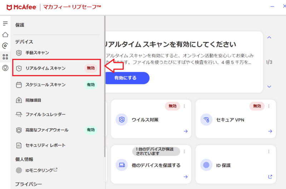This screenshot has width=286, height=189.
Task: Click 無効 badge on ウイルス対策 card
Action: click(x=172, y=106)
